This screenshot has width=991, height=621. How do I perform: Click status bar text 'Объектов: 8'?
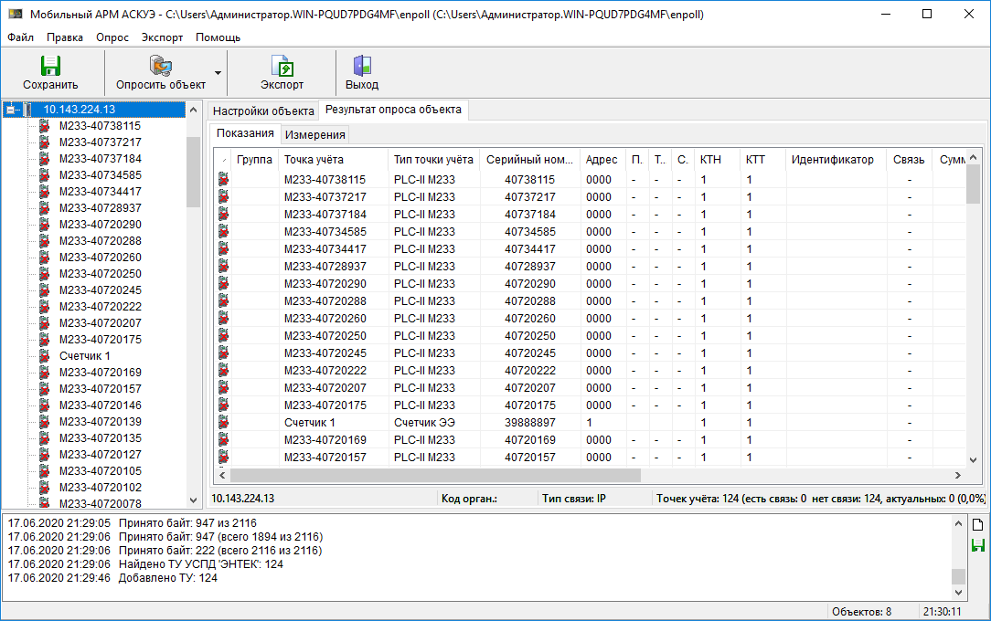click(x=861, y=612)
